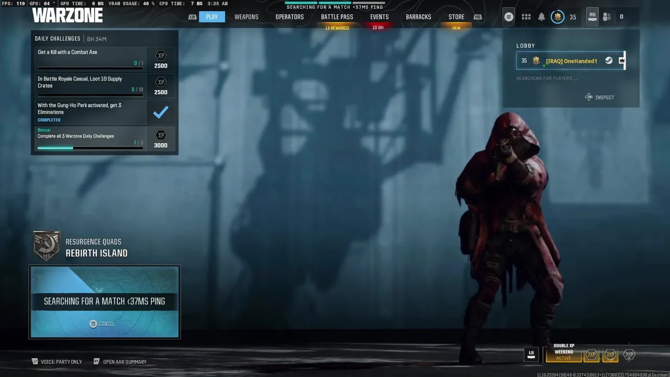Click the completed checkmark for Gung-Ho challenge

[x=161, y=112]
